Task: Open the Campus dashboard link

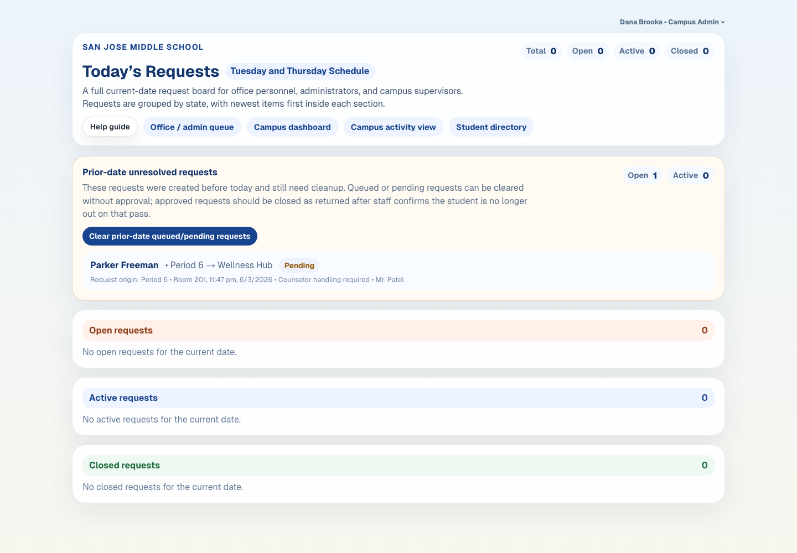Action: [292, 127]
